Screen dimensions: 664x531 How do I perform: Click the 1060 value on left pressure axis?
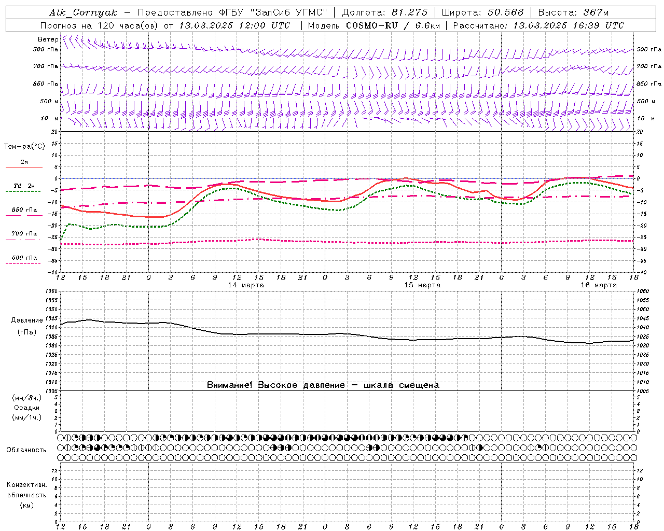52,291
